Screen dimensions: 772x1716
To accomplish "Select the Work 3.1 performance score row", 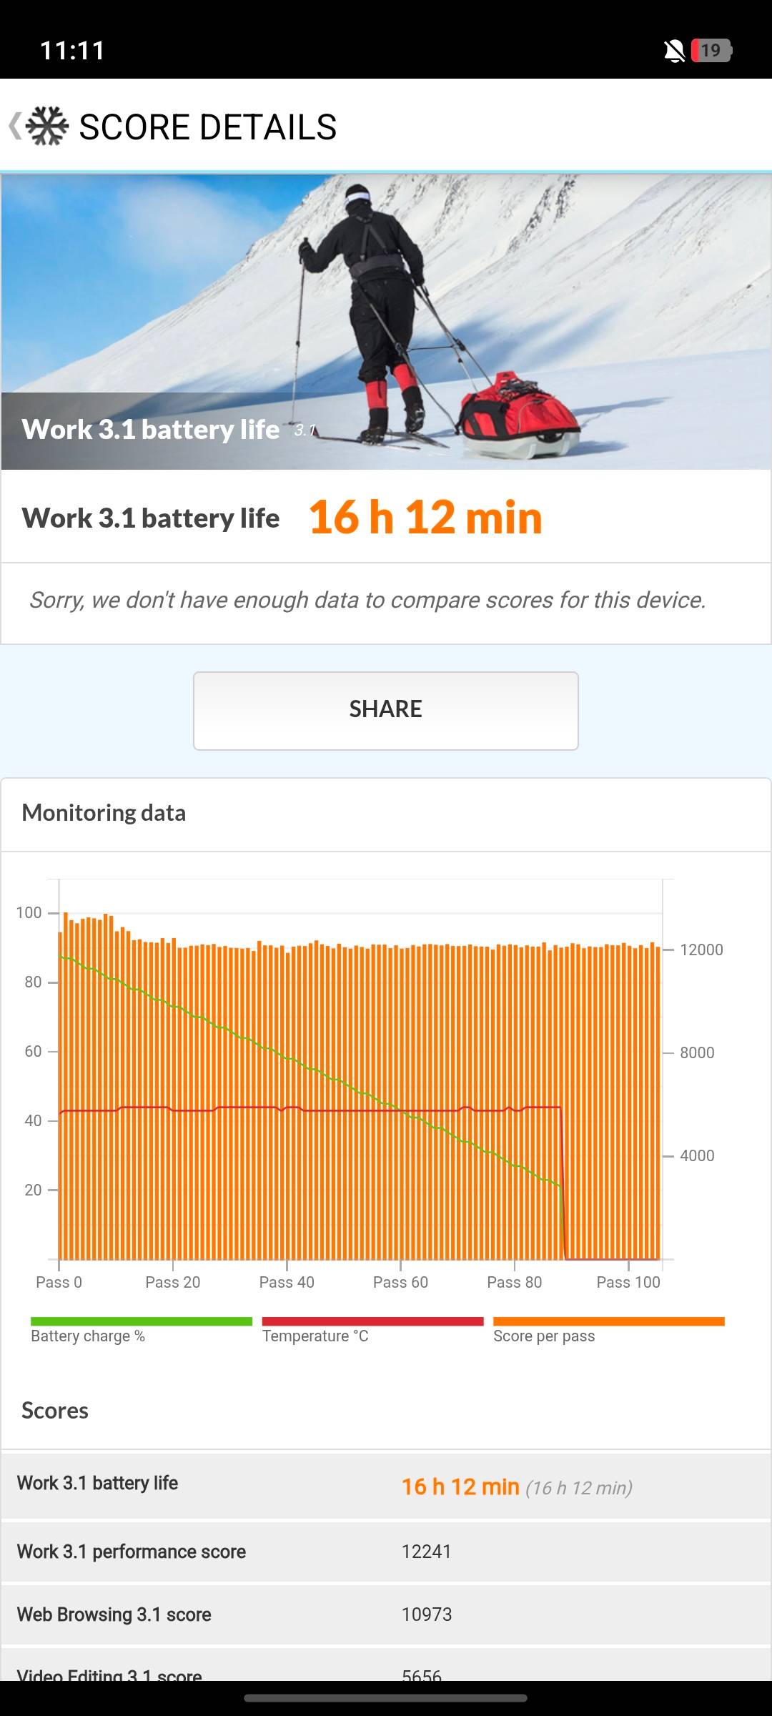I will click(x=386, y=1552).
